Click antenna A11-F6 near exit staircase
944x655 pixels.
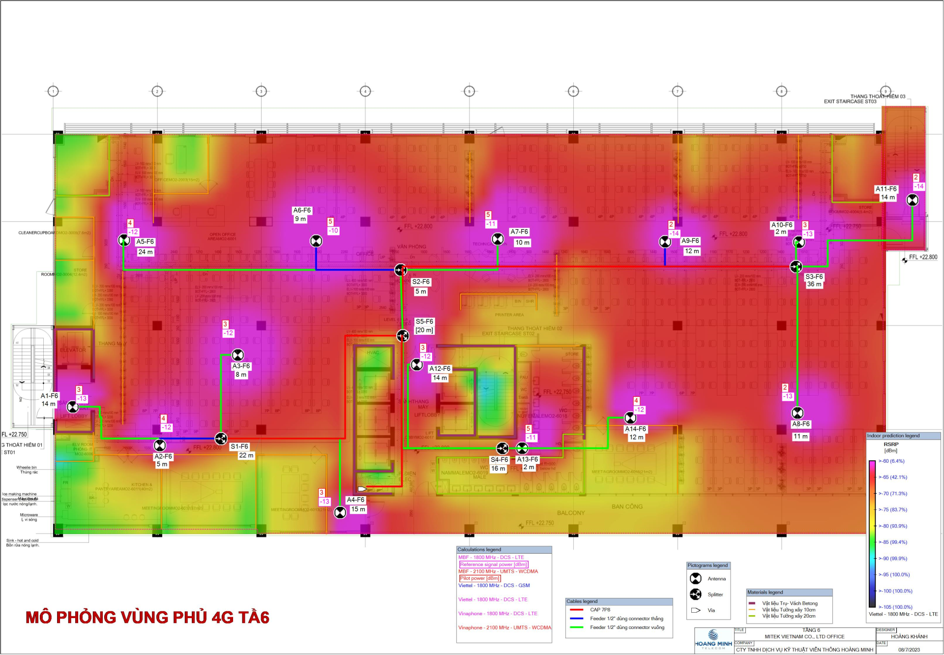(x=912, y=200)
